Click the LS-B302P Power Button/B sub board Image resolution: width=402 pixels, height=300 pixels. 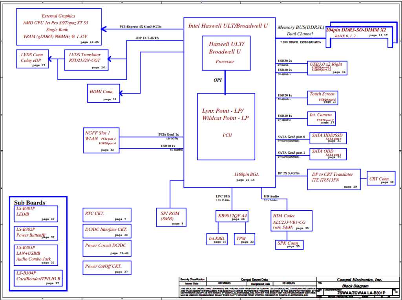tap(36, 234)
